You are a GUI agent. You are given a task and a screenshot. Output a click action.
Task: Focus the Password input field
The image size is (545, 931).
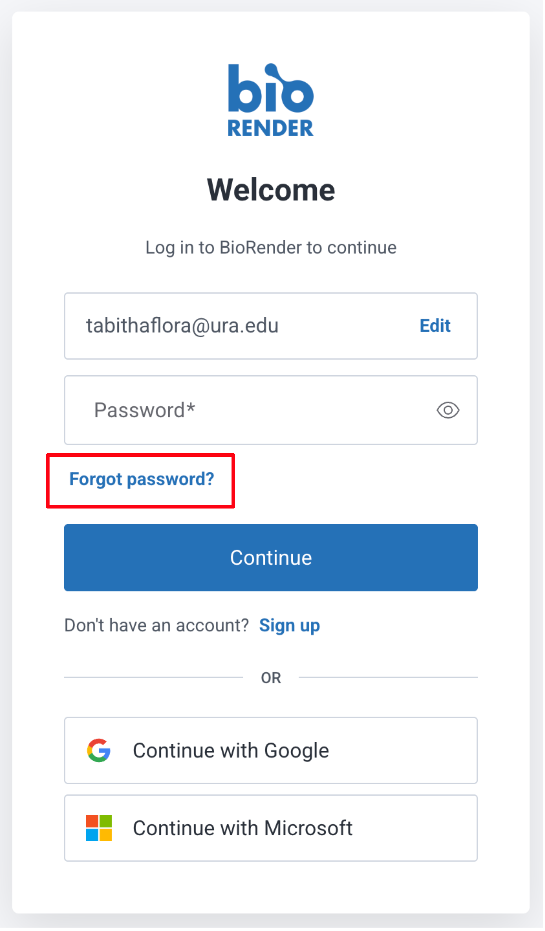[258, 410]
